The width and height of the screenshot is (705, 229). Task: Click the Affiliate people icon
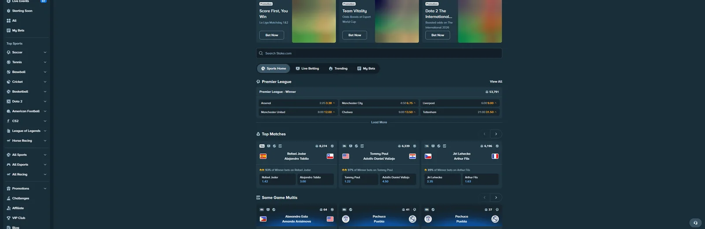click(x=8, y=208)
